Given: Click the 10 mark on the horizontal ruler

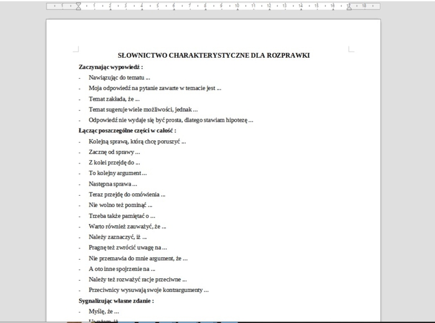Looking at the screenshot, I should [x=237, y=6].
